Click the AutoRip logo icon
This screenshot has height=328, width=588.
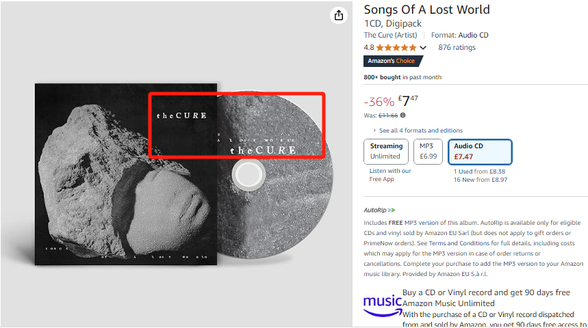coord(379,210)
